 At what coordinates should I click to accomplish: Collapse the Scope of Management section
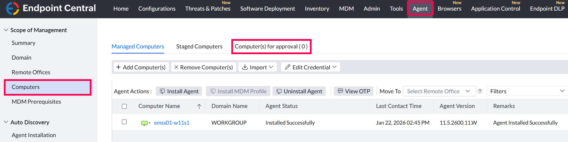coord(6,30)
